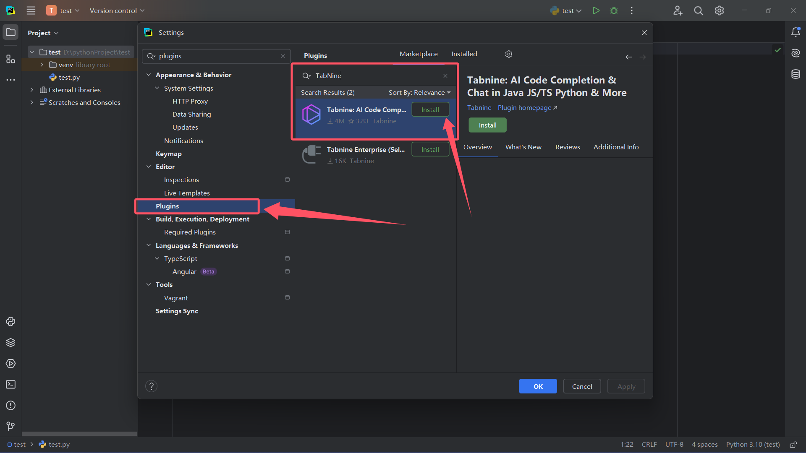Image resolution: width=806 pixels, height=453 pixels.
Task: Install Tabnine Enterprise plugin
Action: pyautogui.click(x=430, y=149)
